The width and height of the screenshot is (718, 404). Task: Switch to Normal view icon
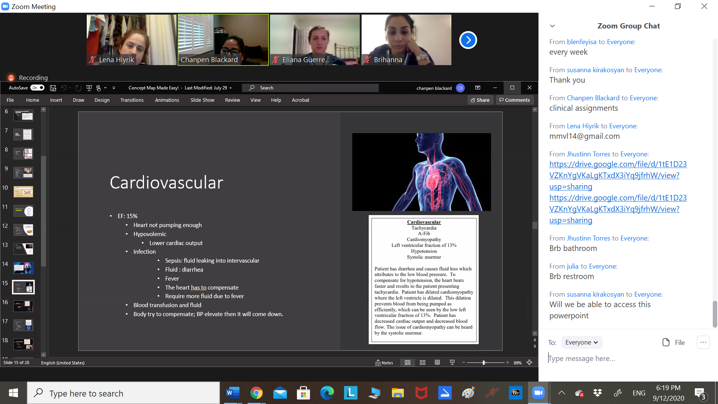tap(408, 362)
